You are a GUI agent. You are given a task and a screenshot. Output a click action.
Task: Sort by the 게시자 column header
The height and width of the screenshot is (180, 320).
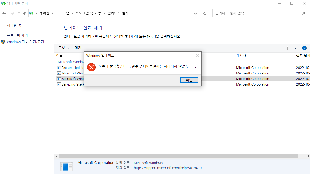pyautogui.click(x=241, y=56)
